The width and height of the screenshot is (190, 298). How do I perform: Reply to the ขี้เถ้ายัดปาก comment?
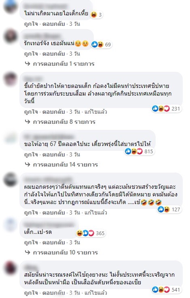pyautogui.click(x=53, y=112)
